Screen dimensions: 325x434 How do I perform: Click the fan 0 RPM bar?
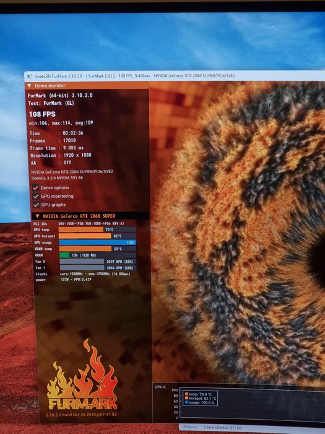pyautogui.click(x=98, y=262)
